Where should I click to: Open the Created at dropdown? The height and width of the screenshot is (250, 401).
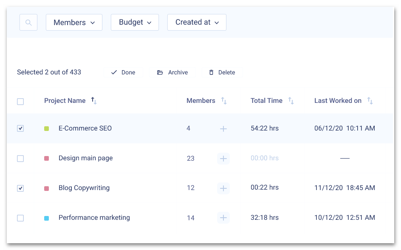click(x=197, y=23)
